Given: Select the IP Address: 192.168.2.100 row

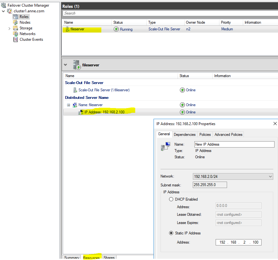Looking at the screenshot, I should [x=171, y=112].
